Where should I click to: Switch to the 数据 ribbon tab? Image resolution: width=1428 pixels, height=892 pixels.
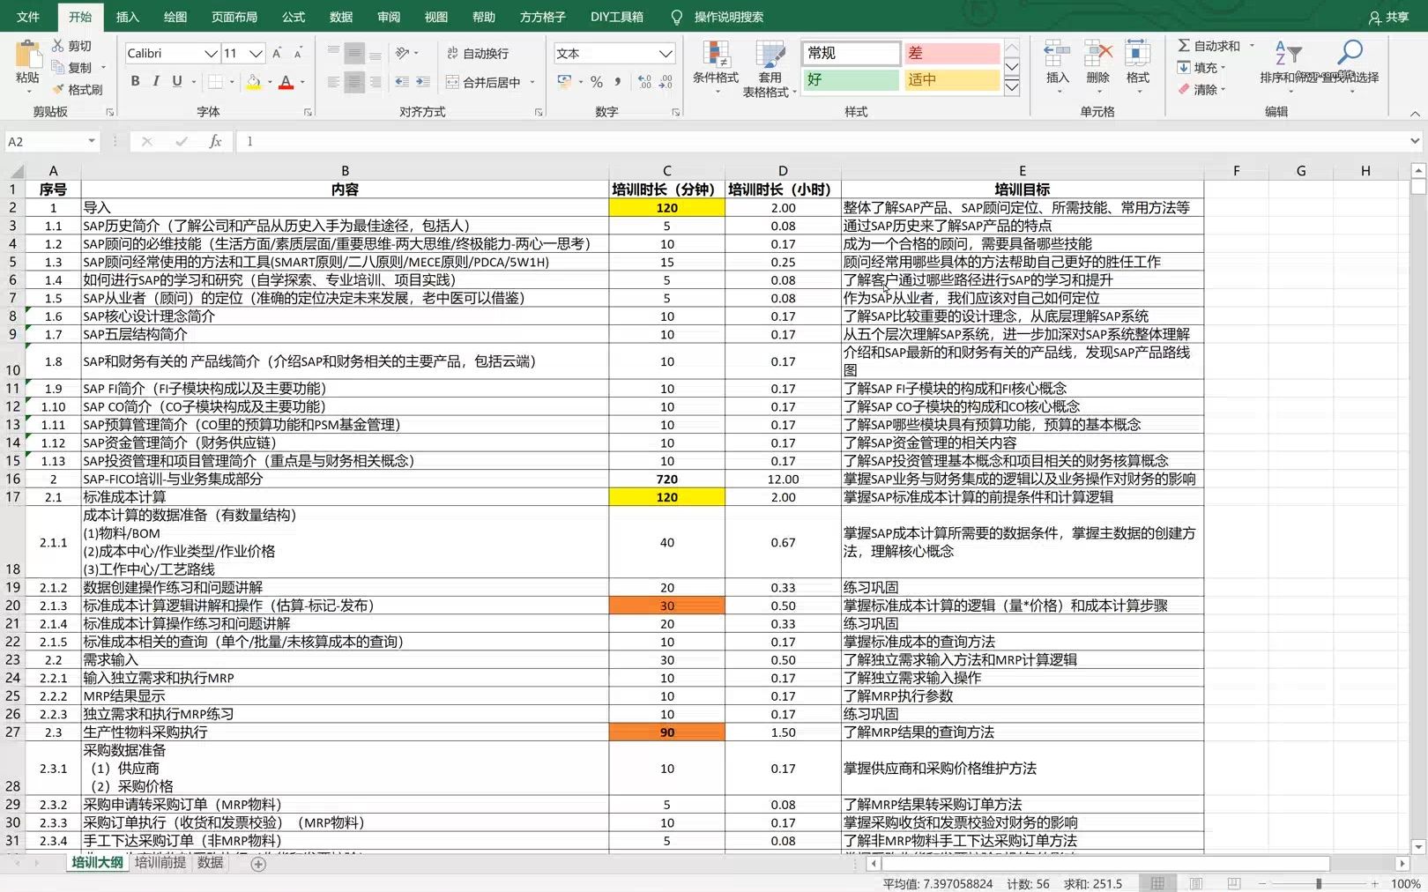coord(341,17)
